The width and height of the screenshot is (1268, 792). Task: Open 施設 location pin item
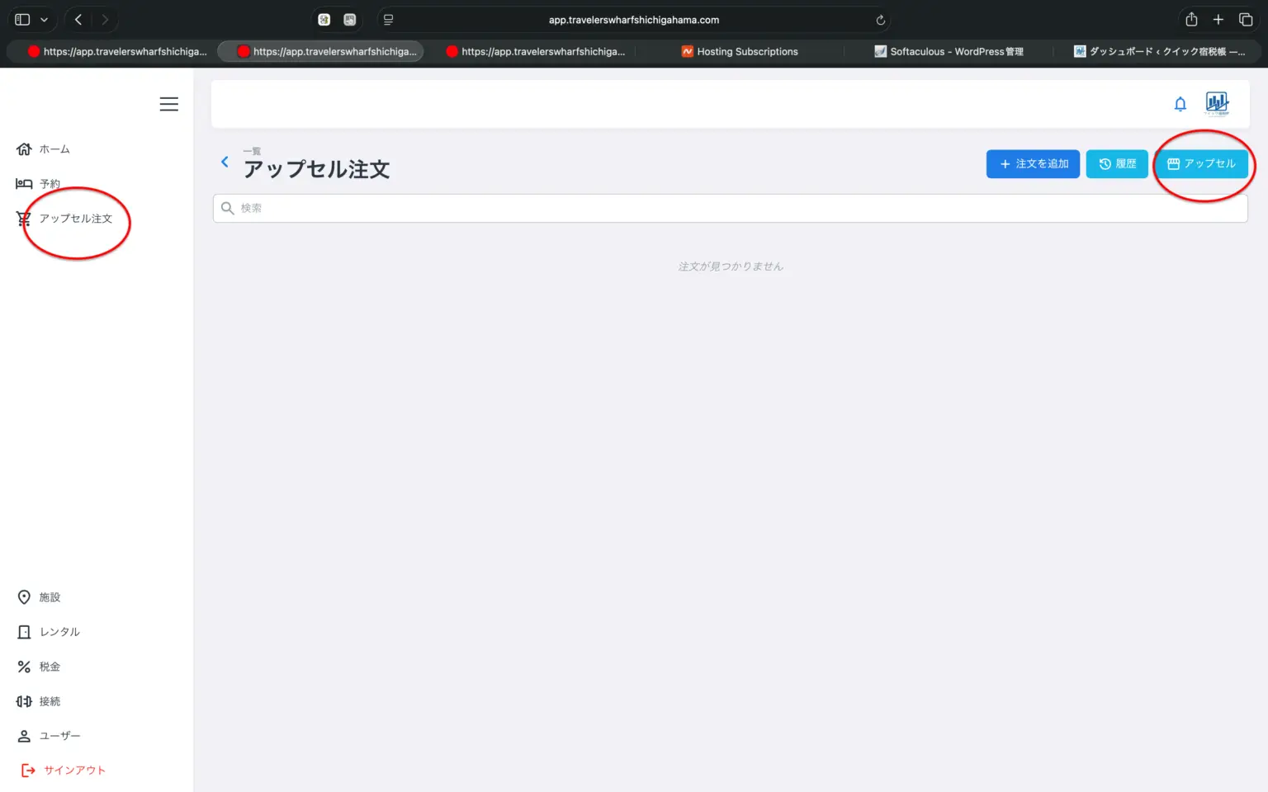click(50, 597)
